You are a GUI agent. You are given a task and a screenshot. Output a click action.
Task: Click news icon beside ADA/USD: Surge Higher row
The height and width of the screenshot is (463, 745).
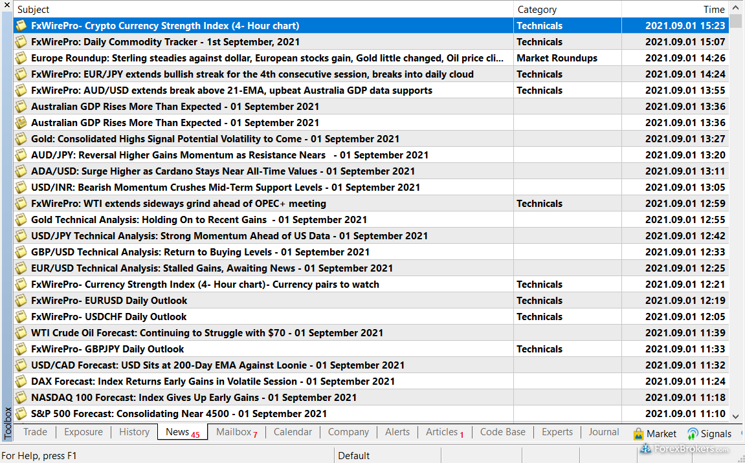[x=21, y=171]
